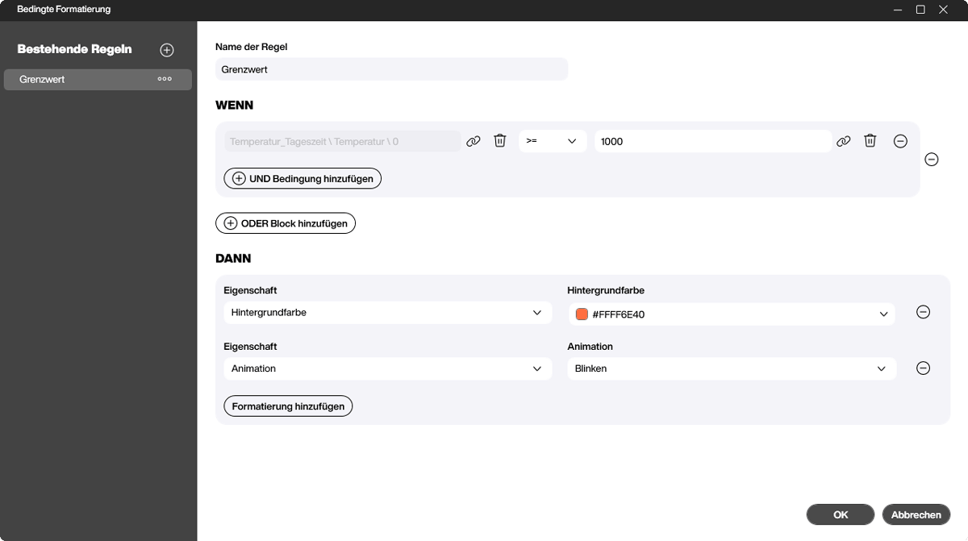Open the Animation dropdown showing Blinken

pos(731,368)
